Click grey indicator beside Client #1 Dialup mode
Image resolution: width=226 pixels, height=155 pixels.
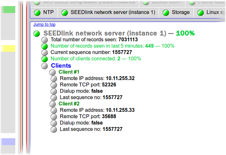(x=54, y=91)
